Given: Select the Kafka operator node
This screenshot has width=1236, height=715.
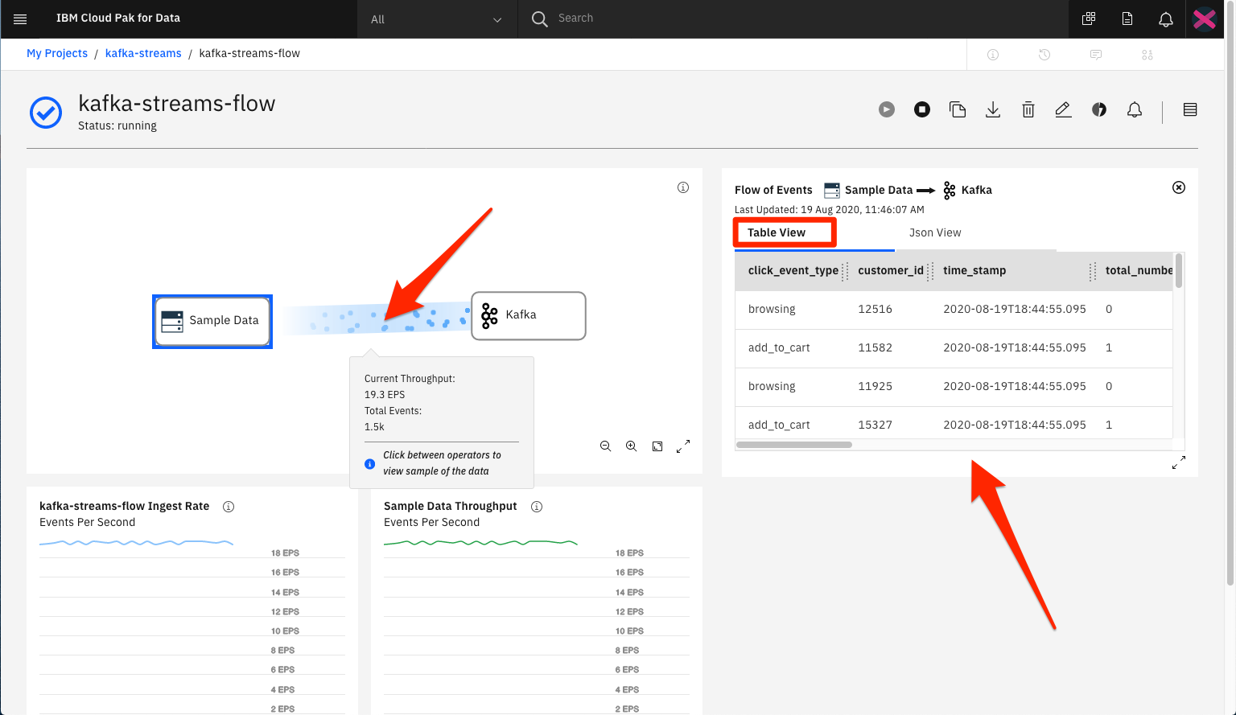Looking at the screenshot, I should click(529, 315).
